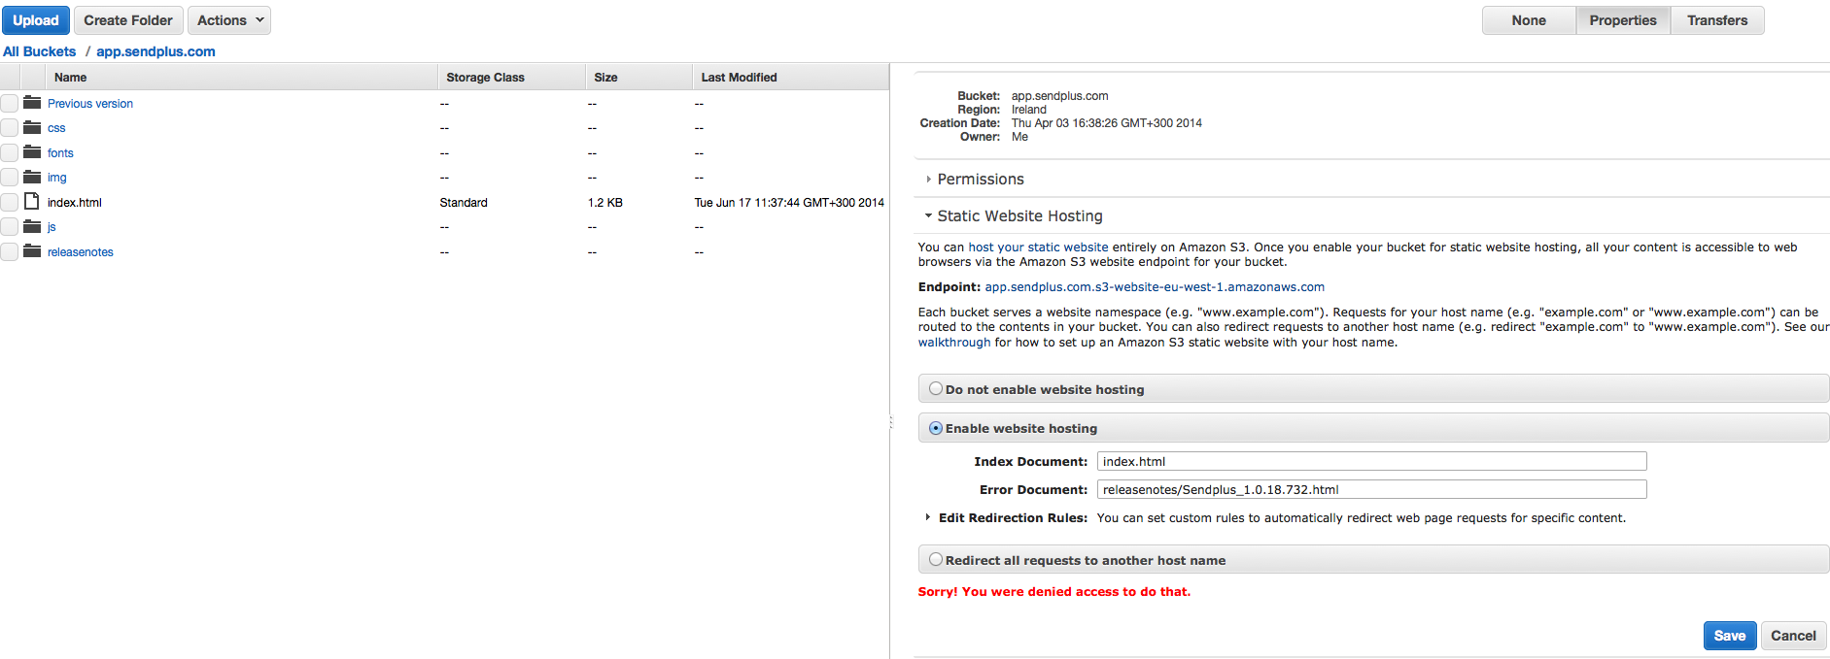Click the Previous version folder icon
Screen dimensions: 1830x659
pyautogui.click(x=32, y=103)
